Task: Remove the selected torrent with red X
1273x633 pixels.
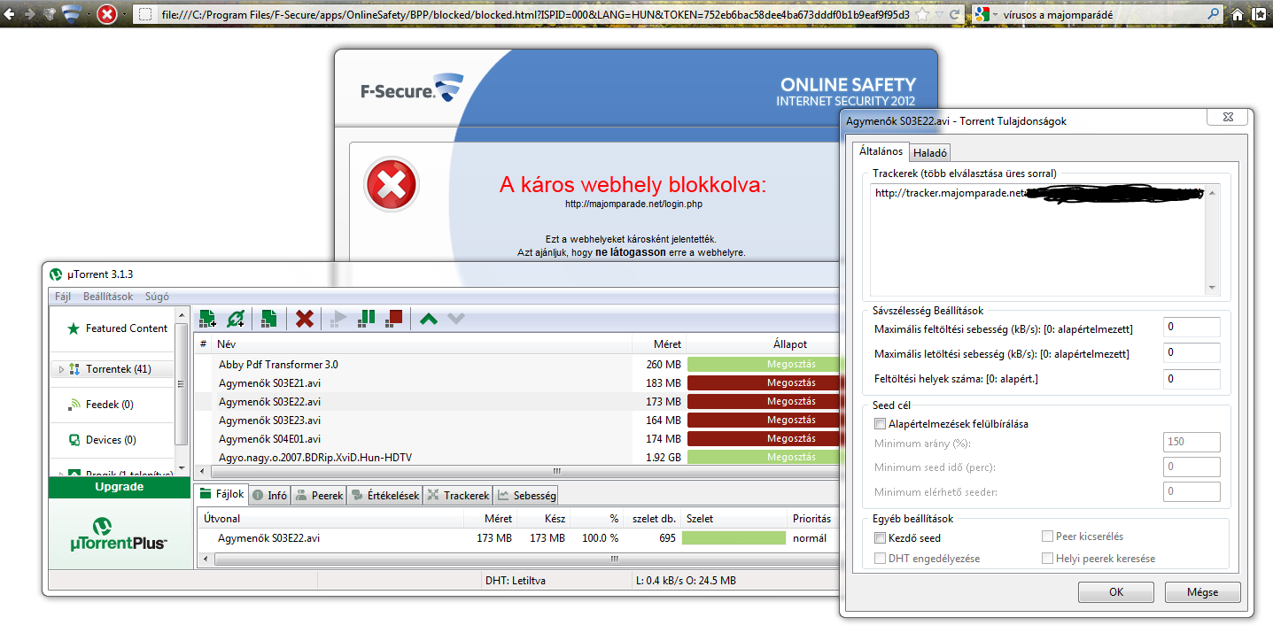Action: coord(305,318)
